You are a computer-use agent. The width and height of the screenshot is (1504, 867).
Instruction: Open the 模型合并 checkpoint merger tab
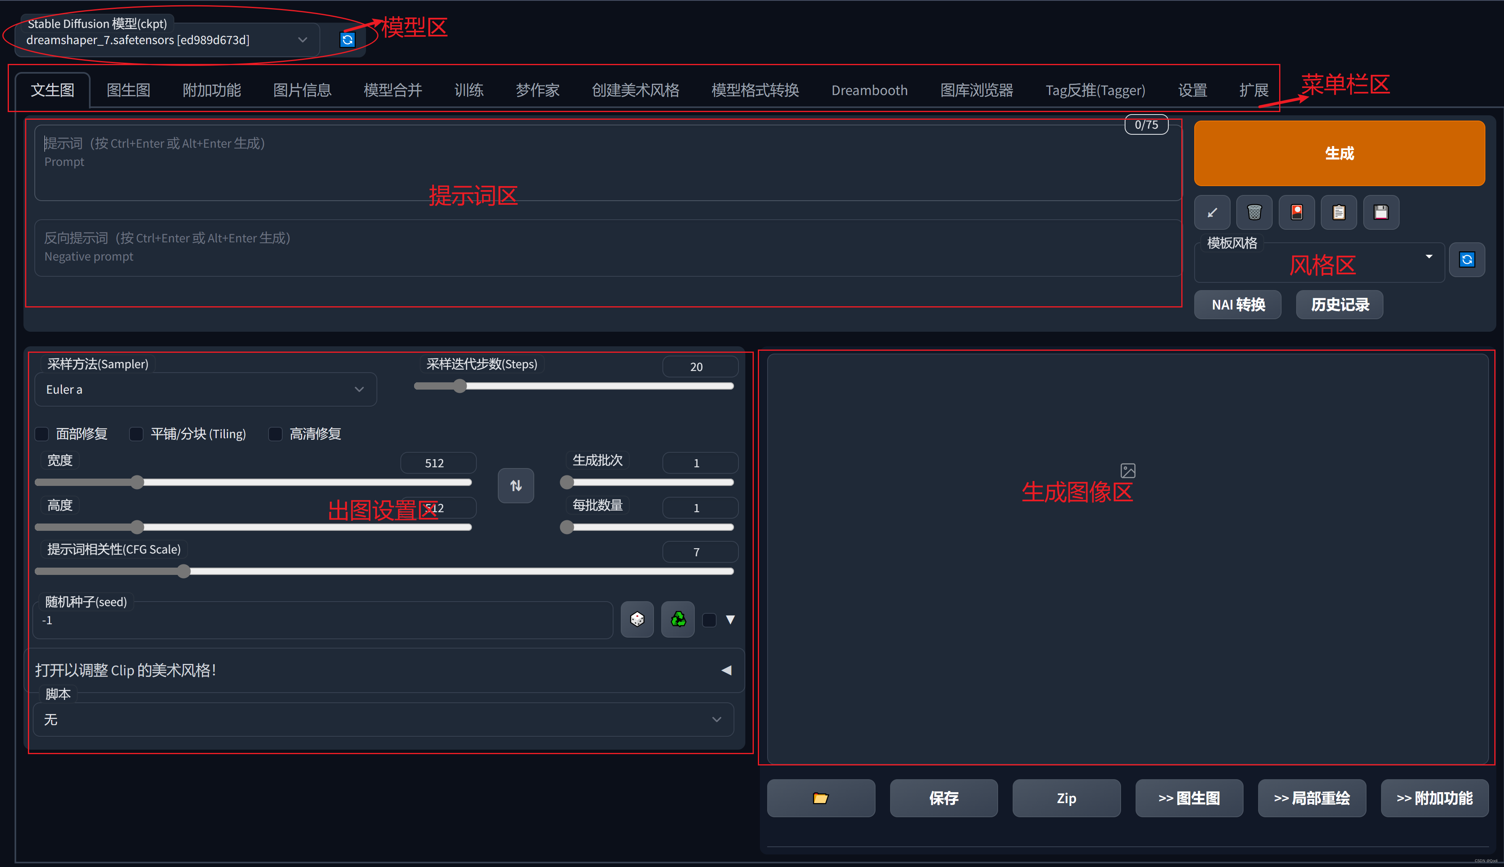click(x=393, y=91)
